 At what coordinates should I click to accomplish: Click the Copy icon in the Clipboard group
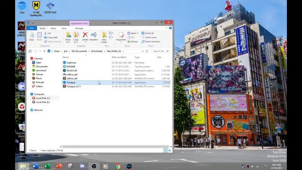[32, 36]
